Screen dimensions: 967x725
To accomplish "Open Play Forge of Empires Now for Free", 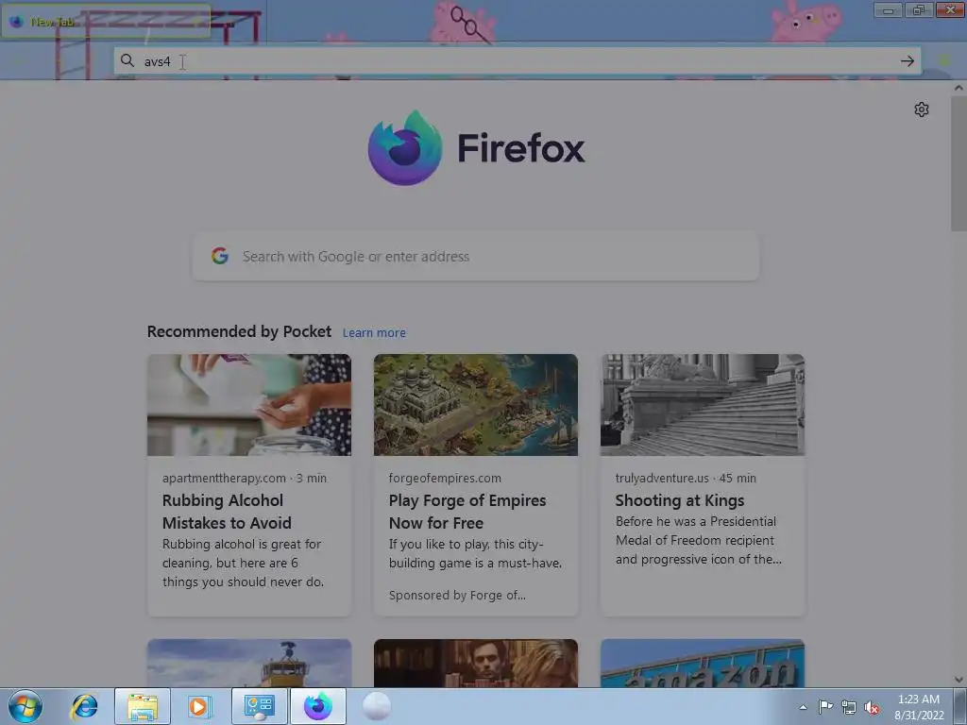I will point(467,512).
